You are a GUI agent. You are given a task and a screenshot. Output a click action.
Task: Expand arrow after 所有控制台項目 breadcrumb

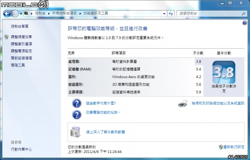click(80, 13)
